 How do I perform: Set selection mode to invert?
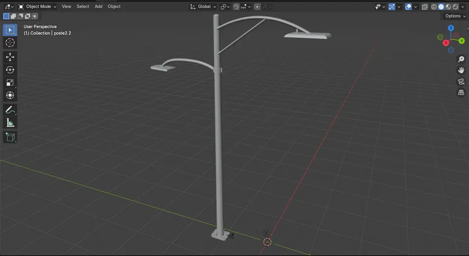pos(28,16)
